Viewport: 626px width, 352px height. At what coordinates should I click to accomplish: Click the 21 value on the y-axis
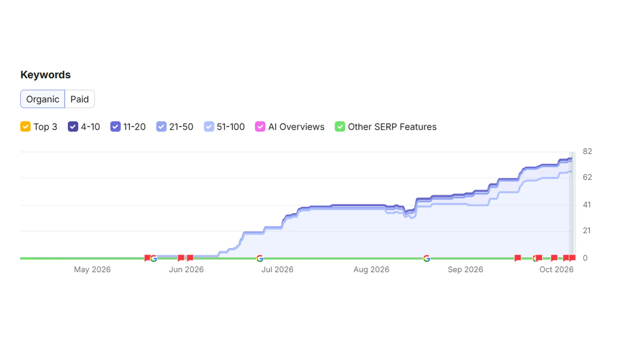coord(587,230)
